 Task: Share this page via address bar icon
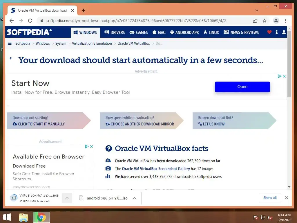(255, 21)
